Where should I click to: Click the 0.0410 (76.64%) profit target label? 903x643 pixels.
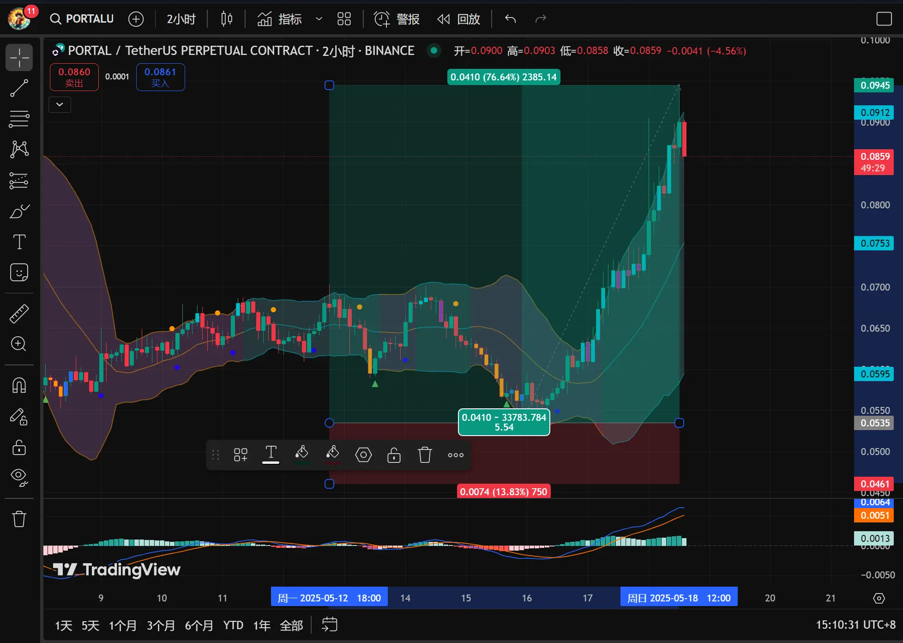(x=504, y=77)
